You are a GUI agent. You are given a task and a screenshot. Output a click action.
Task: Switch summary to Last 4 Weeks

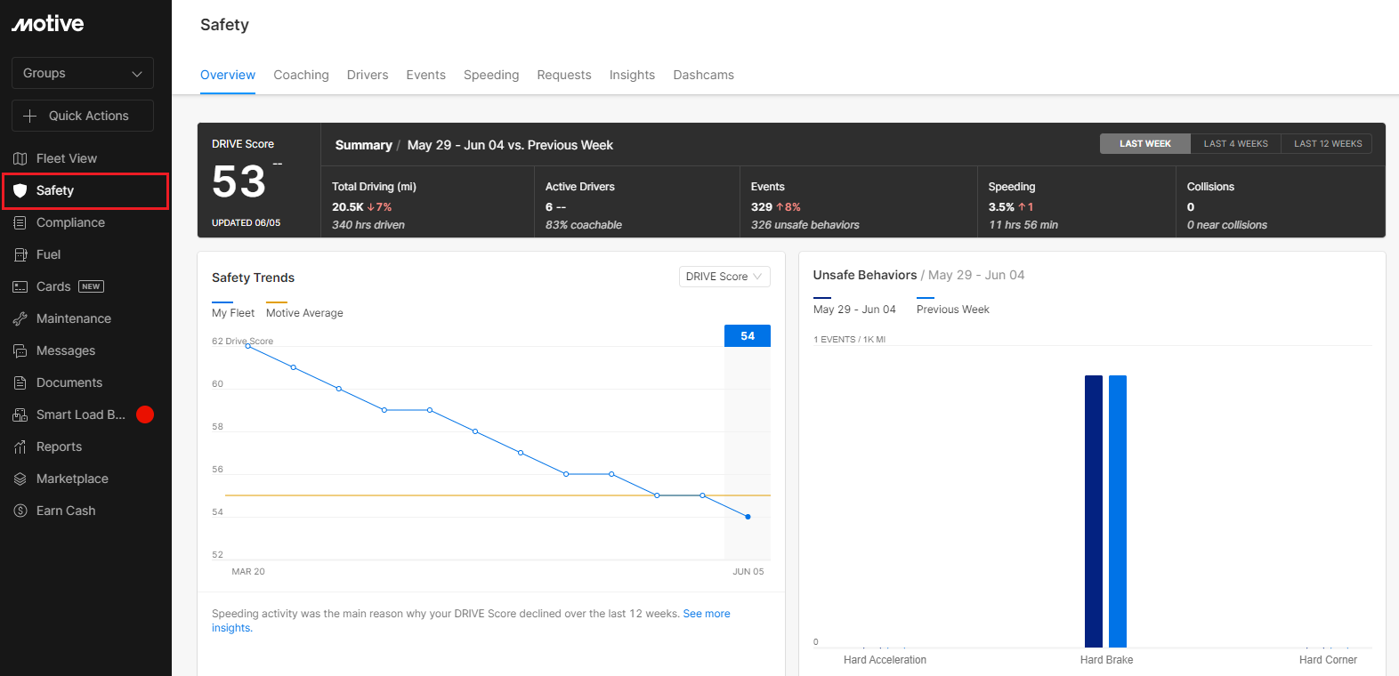[1235, 143]
